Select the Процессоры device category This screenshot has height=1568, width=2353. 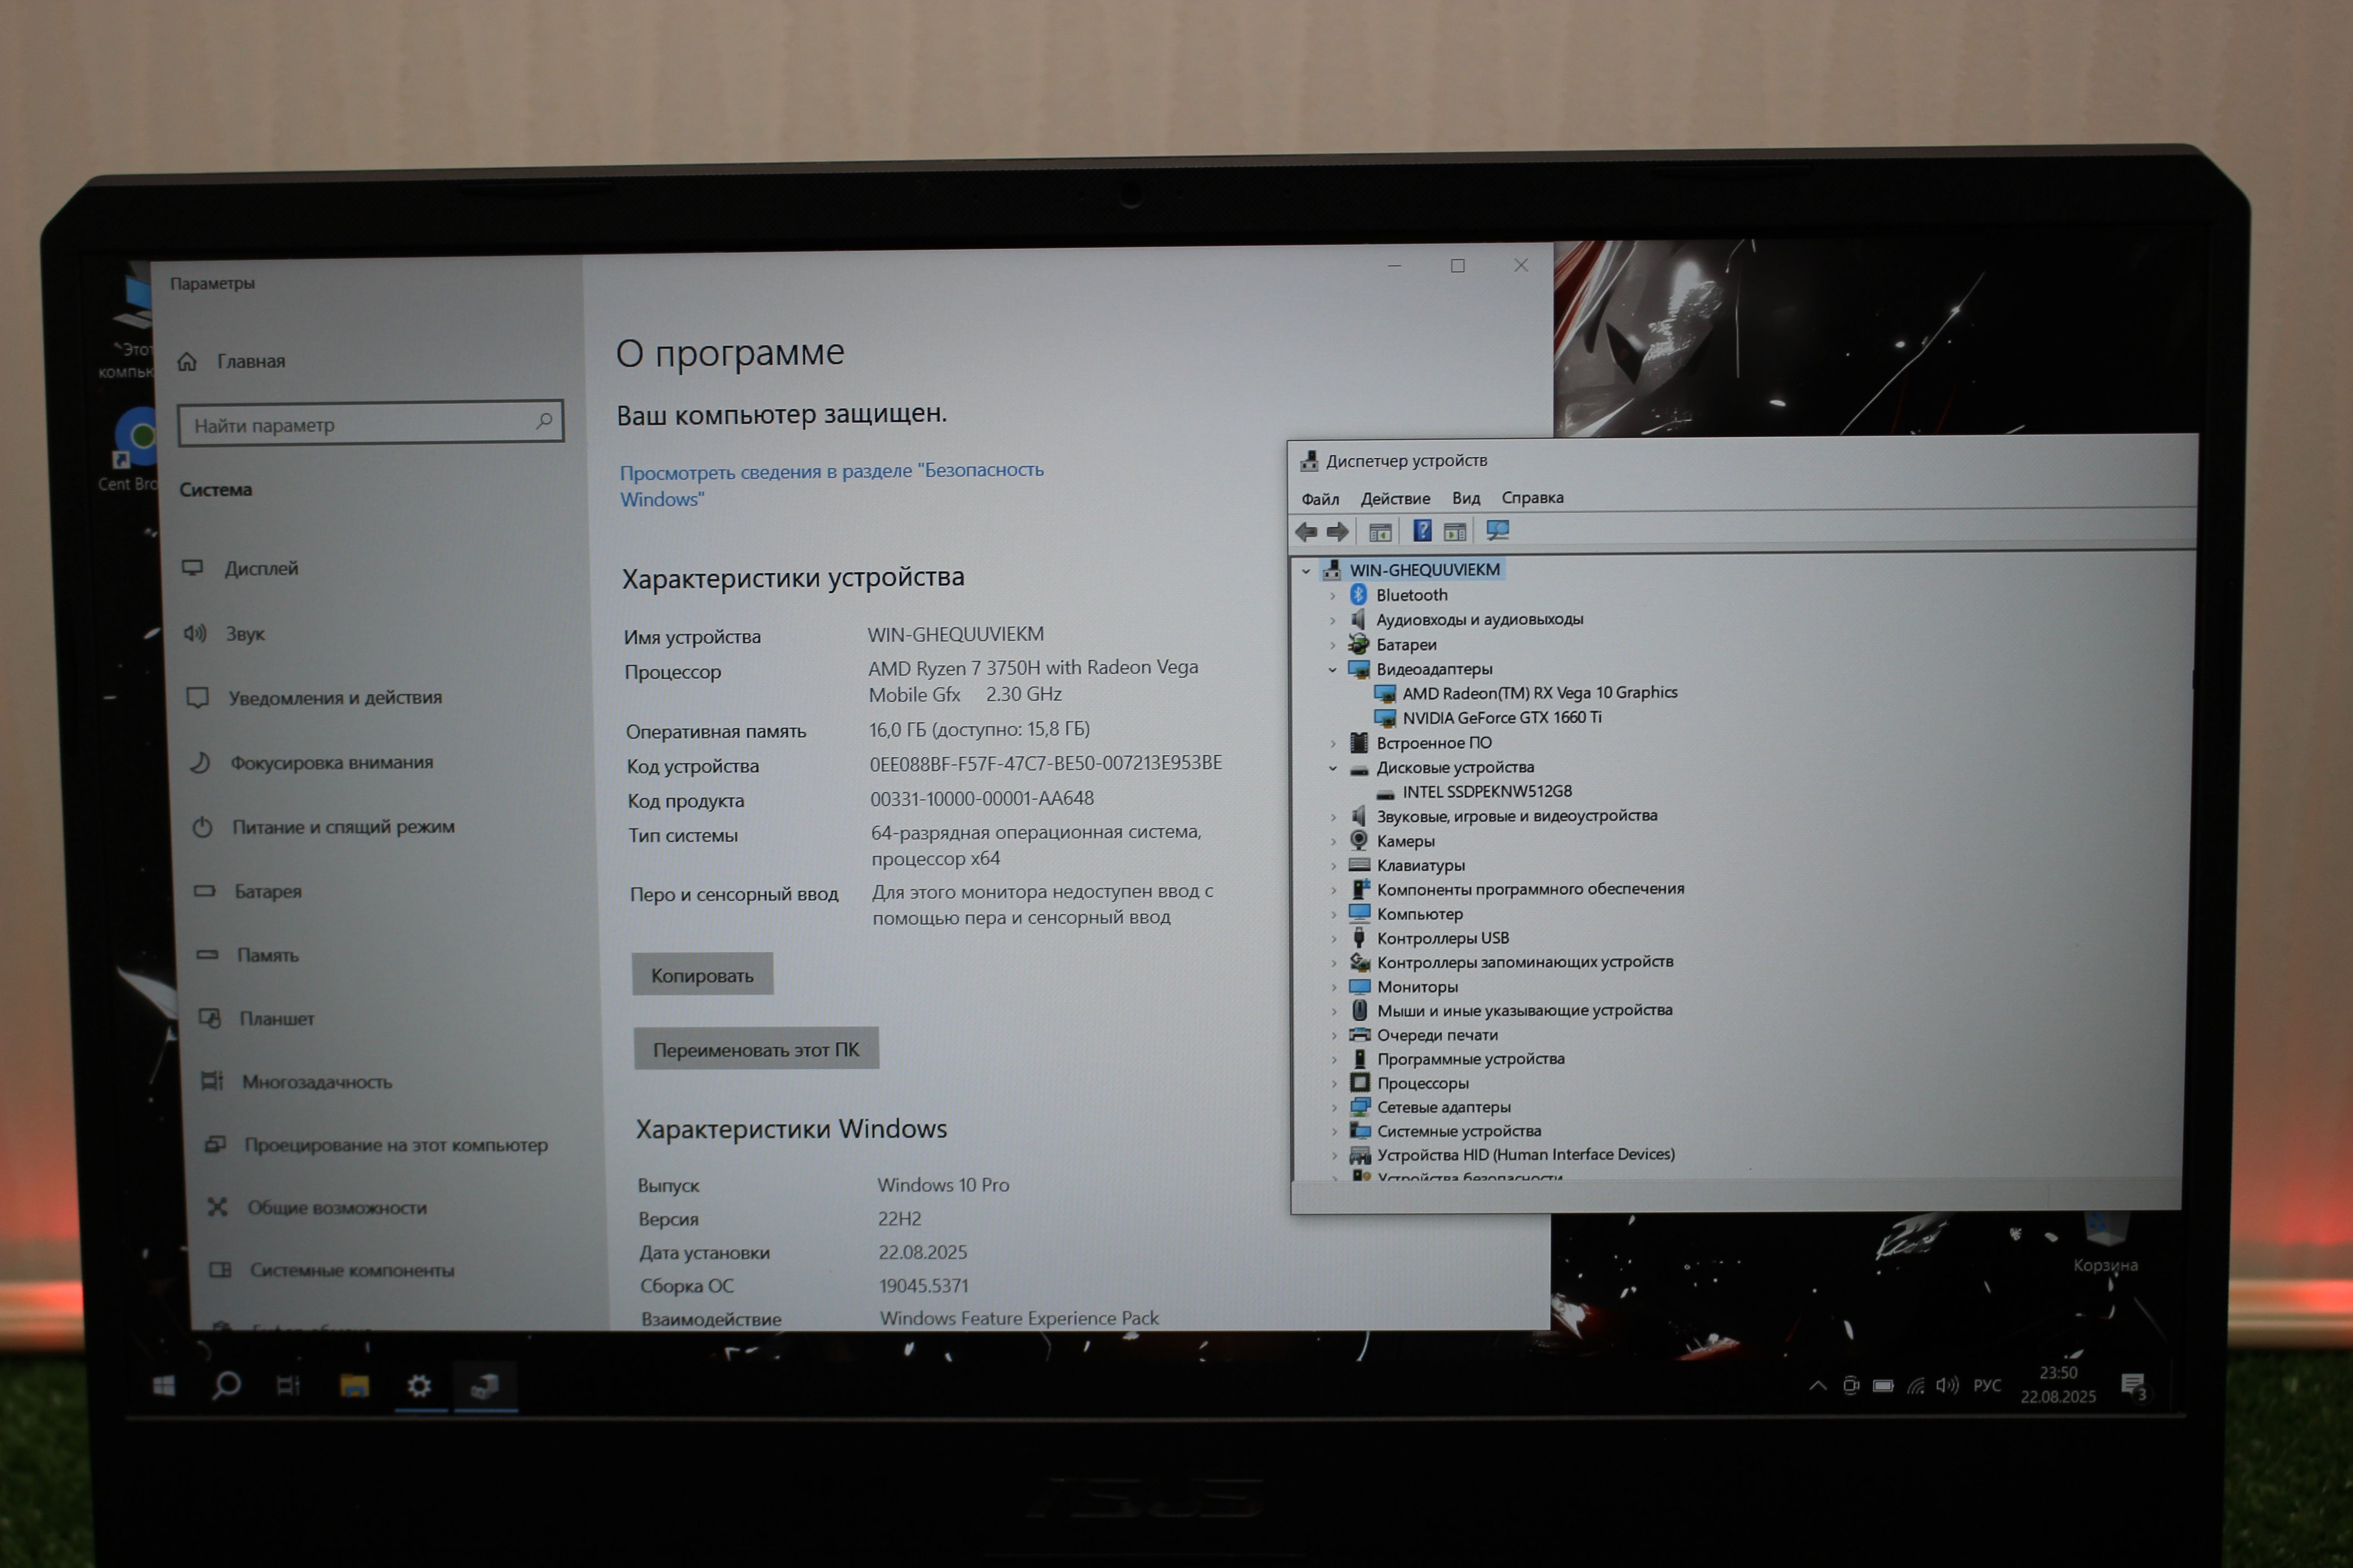(x=1423, y=1083)
